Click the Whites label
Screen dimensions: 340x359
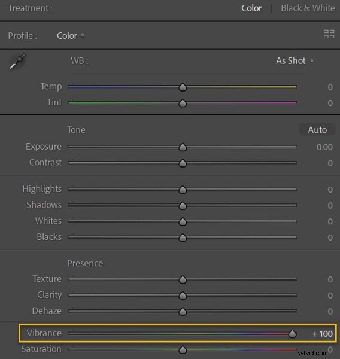tap(48, 221)
